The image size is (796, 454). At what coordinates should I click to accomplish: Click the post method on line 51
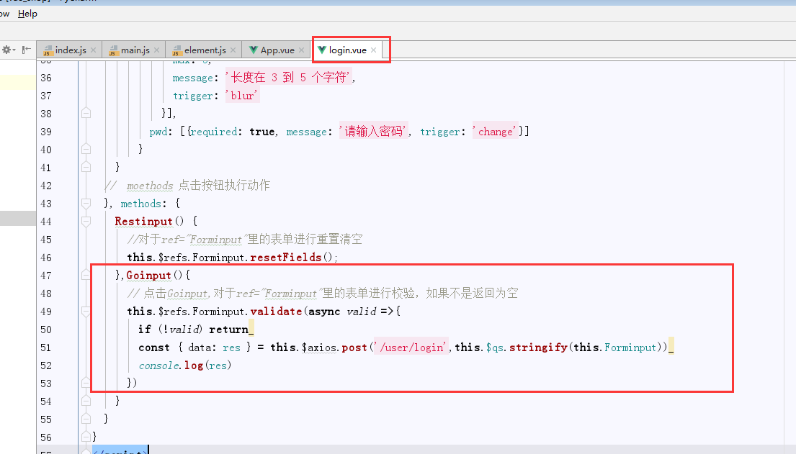coord(354,348)
